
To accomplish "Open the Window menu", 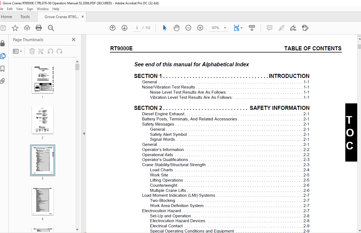I will tap(43, 9).
